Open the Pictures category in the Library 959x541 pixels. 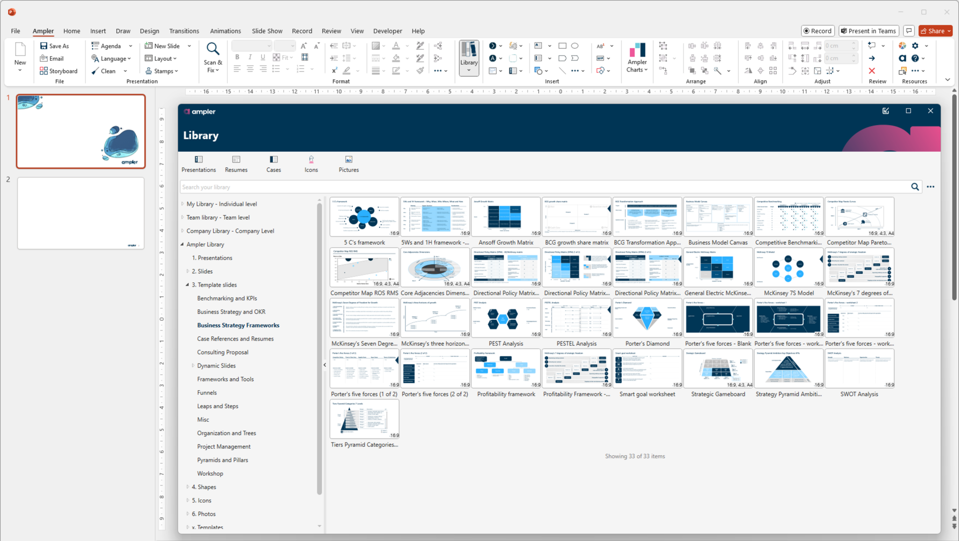point(348,163)
